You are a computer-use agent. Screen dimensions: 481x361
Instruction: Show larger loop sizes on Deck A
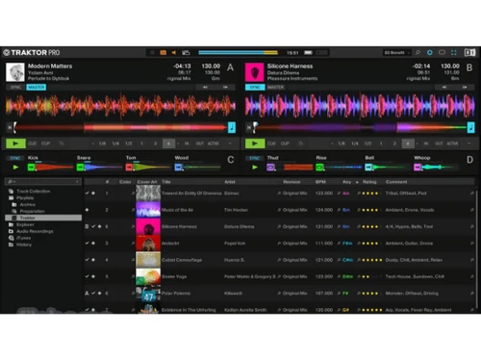point(178,143)
